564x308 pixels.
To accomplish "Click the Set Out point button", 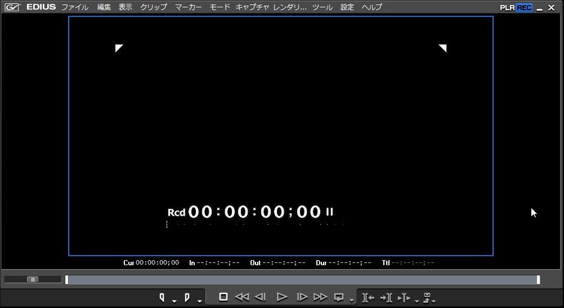I will pyautogui.click(x=187, y=297).
